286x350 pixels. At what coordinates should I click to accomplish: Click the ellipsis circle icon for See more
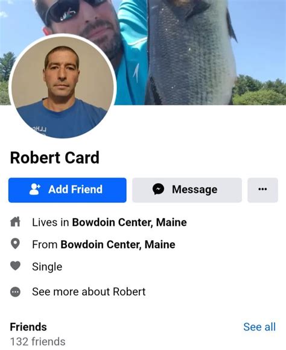click(15, 292)
